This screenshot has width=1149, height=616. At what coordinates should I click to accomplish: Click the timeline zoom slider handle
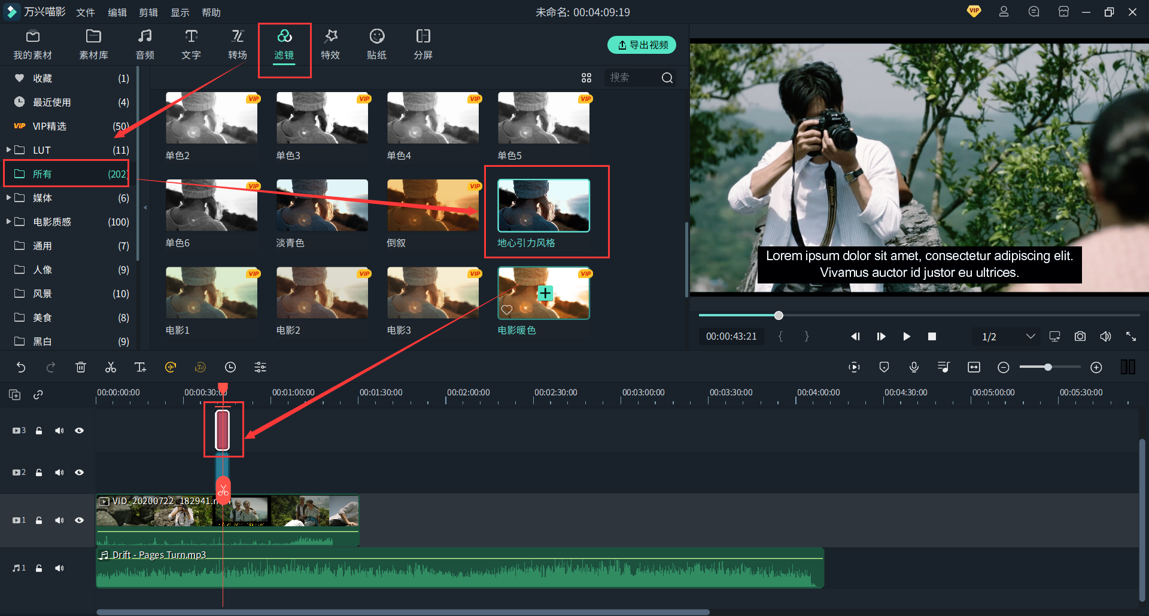tap(1048, 367)
